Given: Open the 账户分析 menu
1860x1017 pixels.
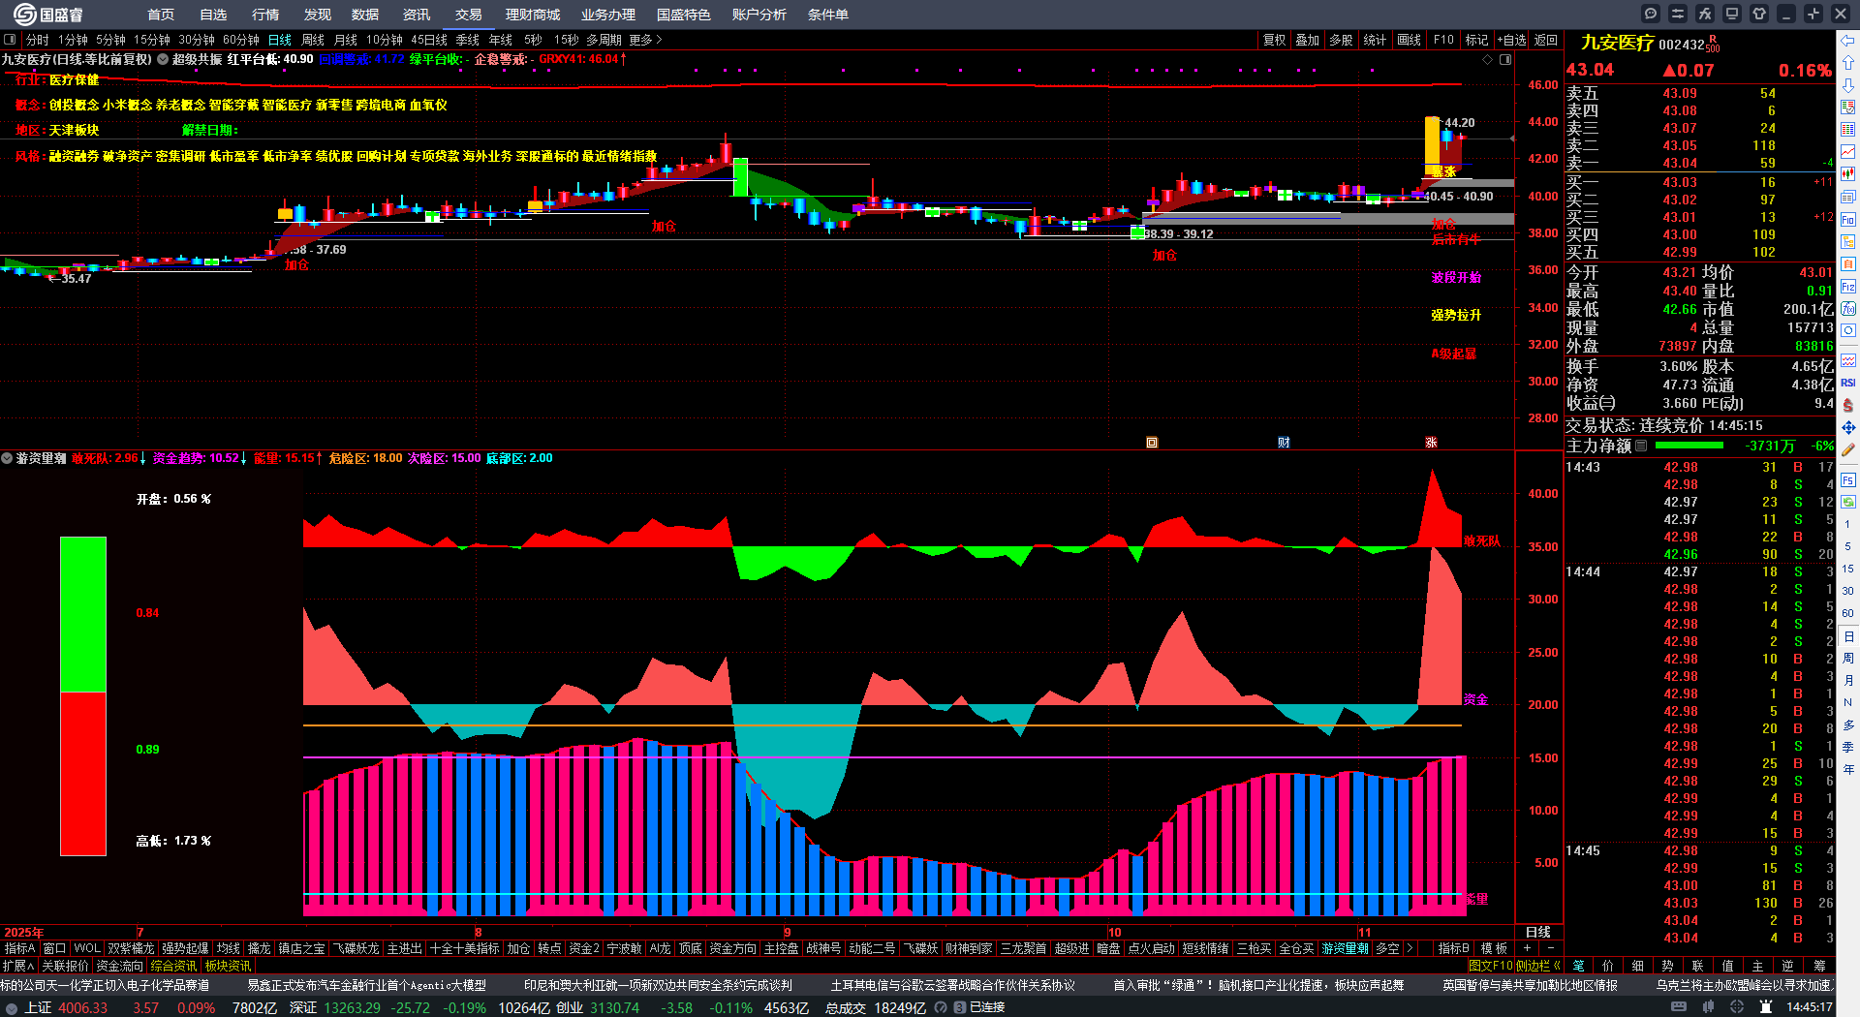Looking at the screenshot, I should click(759, 15).
